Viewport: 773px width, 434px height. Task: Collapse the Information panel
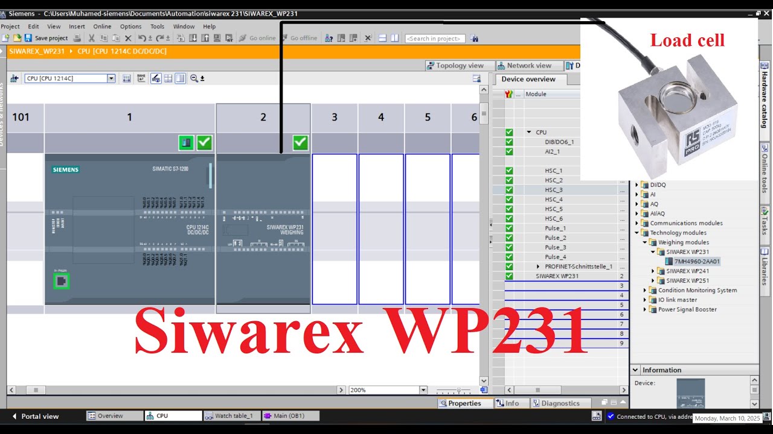(x=635, y=370)
